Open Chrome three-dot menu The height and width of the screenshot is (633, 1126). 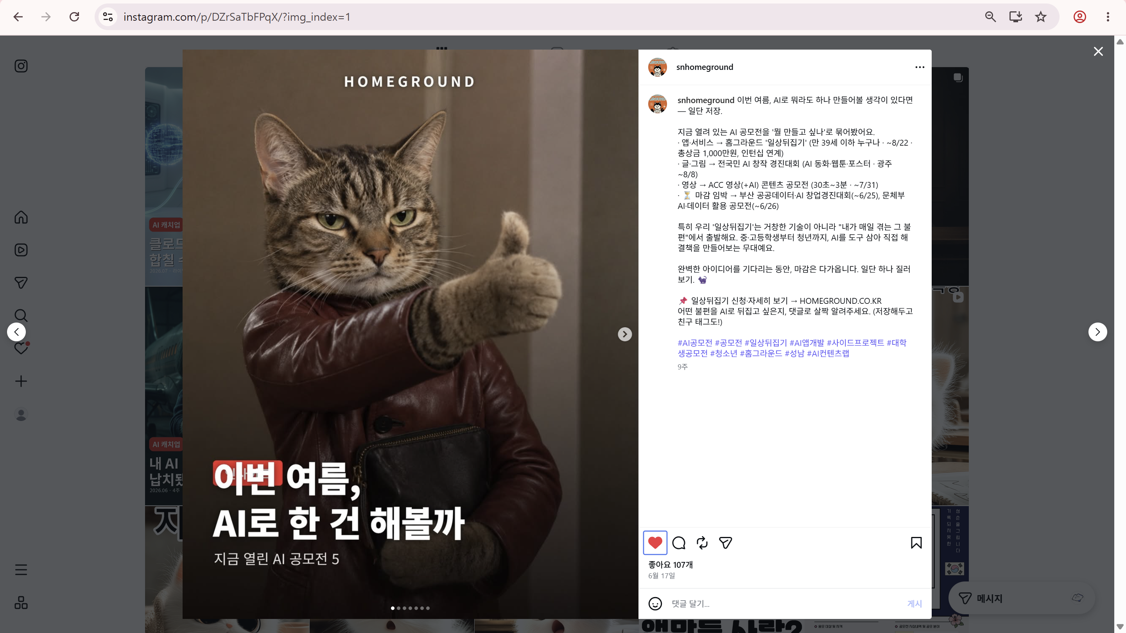click(1108, 17)
